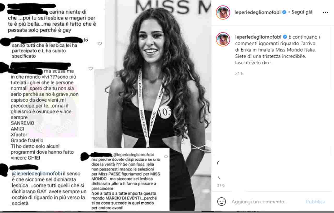Click the @leperledegliomofobi mention before 'il senso'

pyautogui.click(x=37, y=173)
